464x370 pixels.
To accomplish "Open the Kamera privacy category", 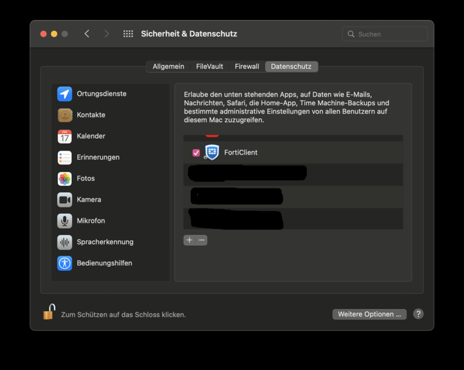I will [89, 200].
